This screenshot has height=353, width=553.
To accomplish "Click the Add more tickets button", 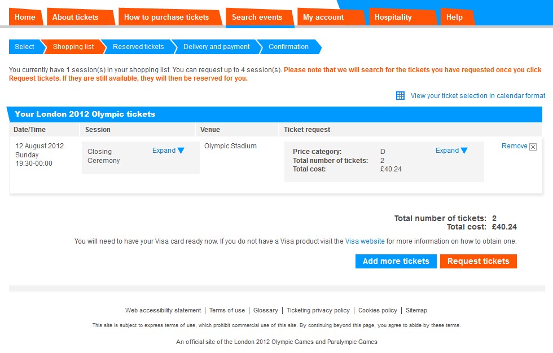I will [396, 261].
